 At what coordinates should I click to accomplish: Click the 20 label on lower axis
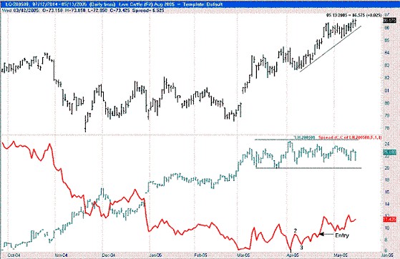point(386,168)
